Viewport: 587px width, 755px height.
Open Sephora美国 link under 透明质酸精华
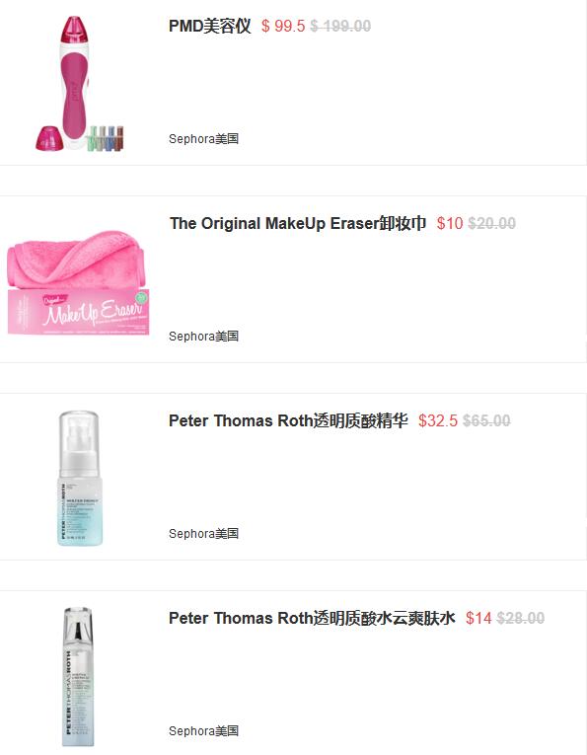[x=203, y=534]
